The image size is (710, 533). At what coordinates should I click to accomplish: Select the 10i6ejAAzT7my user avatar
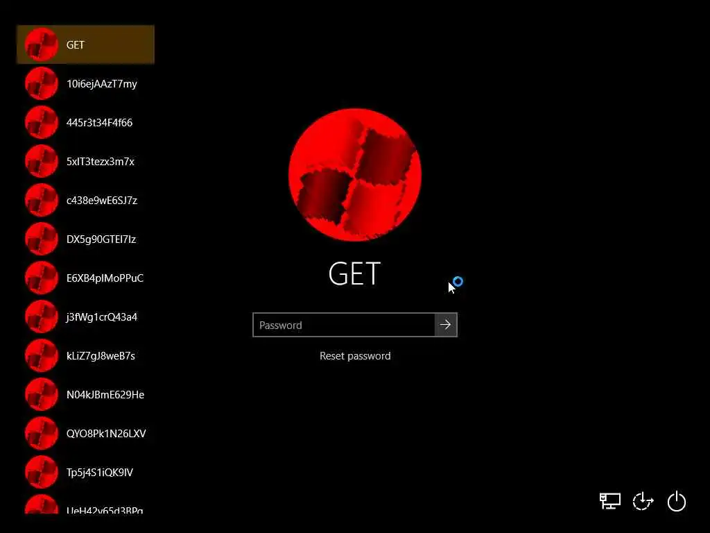pos(41,83)
